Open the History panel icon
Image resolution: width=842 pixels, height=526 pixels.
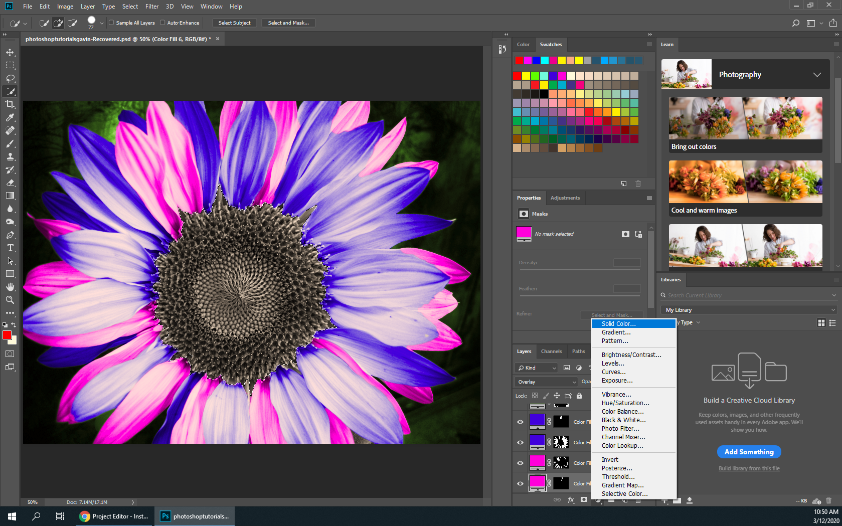(x=502, y=49)
